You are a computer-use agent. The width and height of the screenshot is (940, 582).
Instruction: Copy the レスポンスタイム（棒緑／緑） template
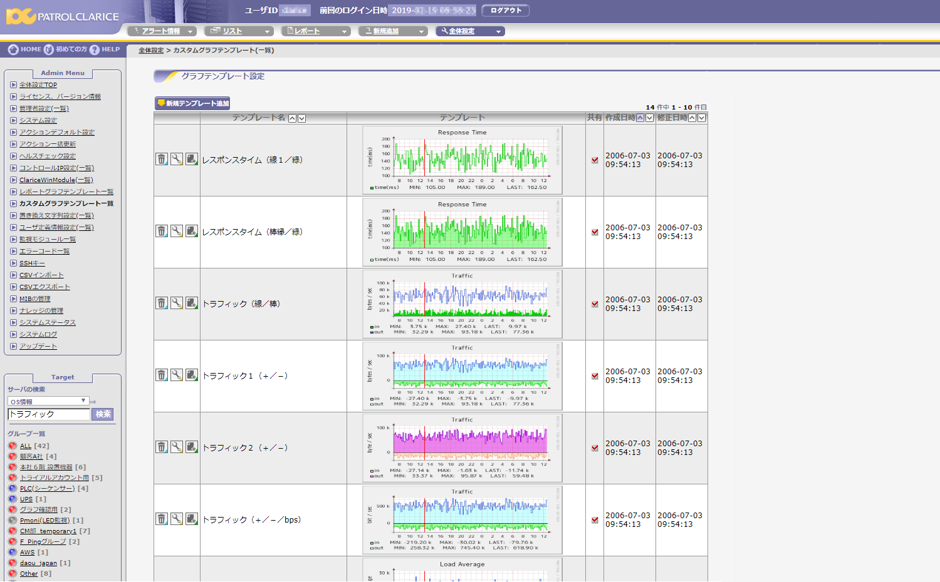pyautogui.click(x=192, y=231)
